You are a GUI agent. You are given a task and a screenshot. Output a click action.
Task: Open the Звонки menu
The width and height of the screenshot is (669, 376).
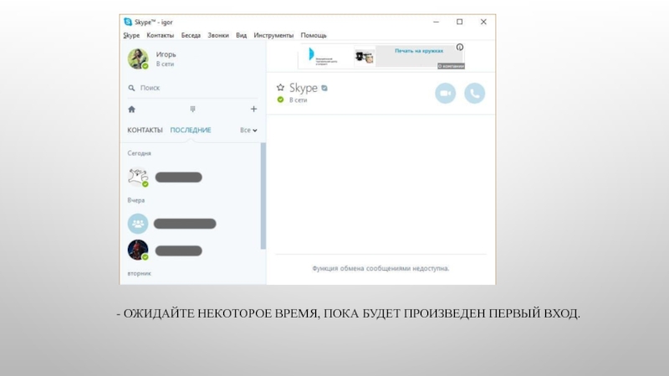coord(218,35)
